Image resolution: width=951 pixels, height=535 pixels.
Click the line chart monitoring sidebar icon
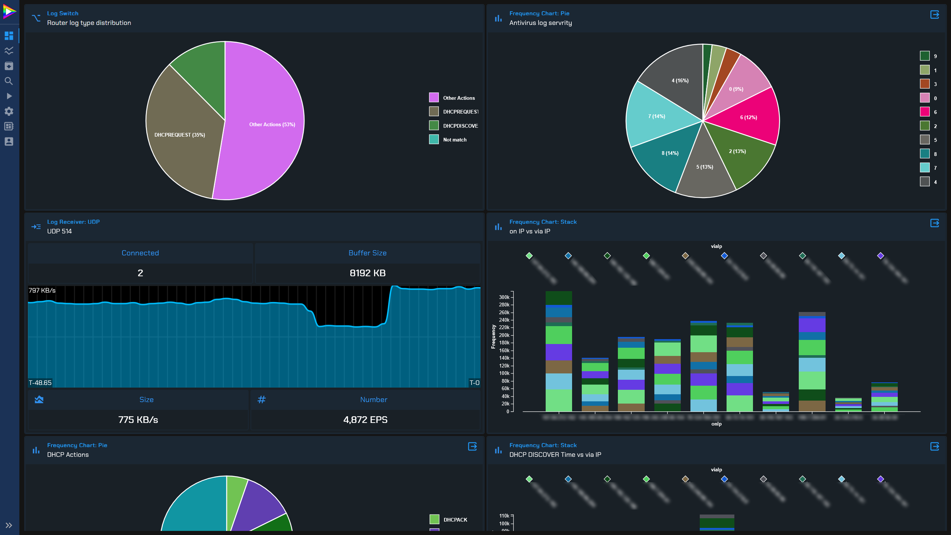pos(9,51)
